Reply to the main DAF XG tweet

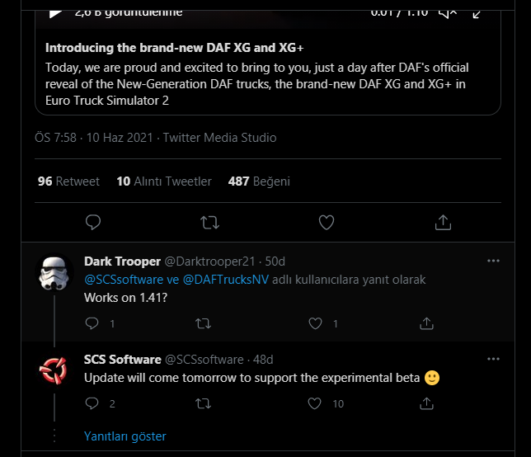coord(93,222)
